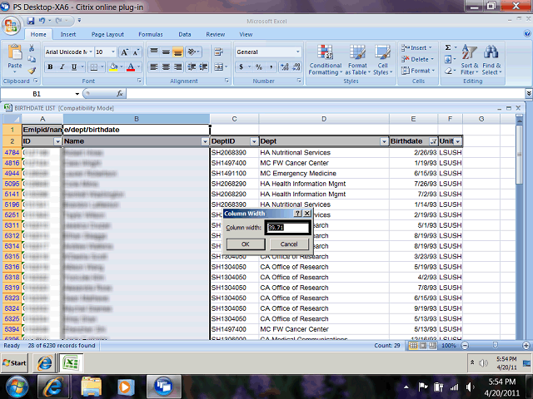Align text left
Viewport: 533px width, 399px height.
(154, 66)
